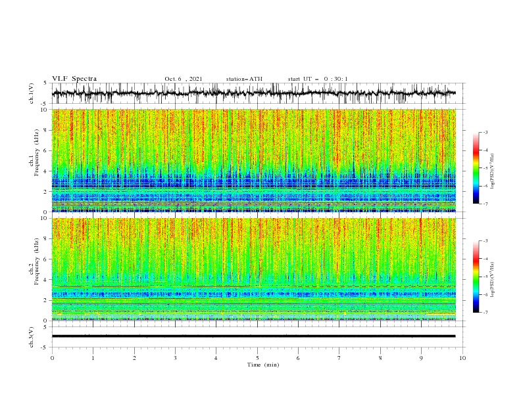Click time axis tick label "8"
Screen dimensions: 521x402
(380, 358)
